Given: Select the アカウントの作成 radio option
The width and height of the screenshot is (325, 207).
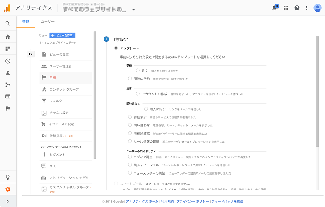Looking at the screenshot, I should point(138,94).
